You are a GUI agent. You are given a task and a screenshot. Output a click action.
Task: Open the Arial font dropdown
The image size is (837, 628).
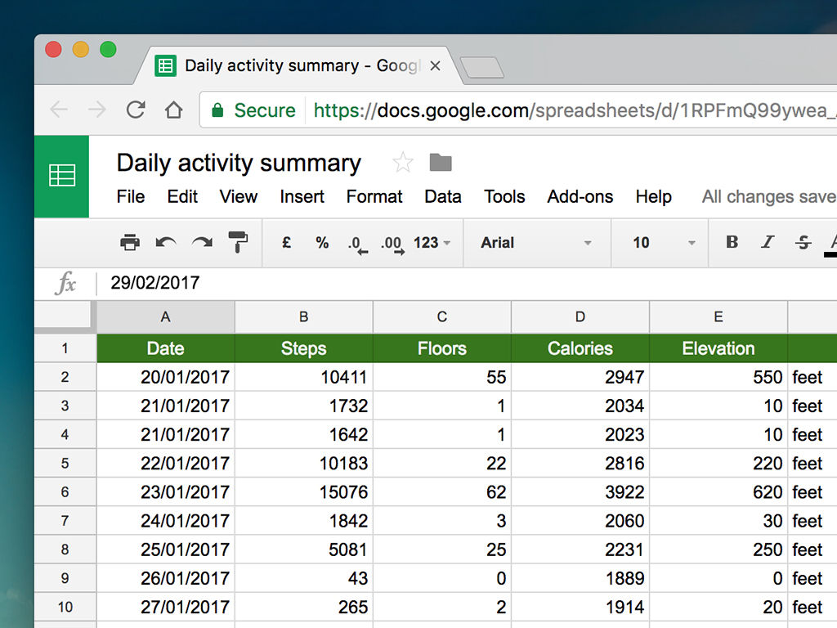coord(536,243)
